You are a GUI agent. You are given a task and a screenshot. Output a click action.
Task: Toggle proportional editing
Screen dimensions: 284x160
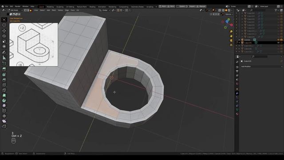click(126, 10)
